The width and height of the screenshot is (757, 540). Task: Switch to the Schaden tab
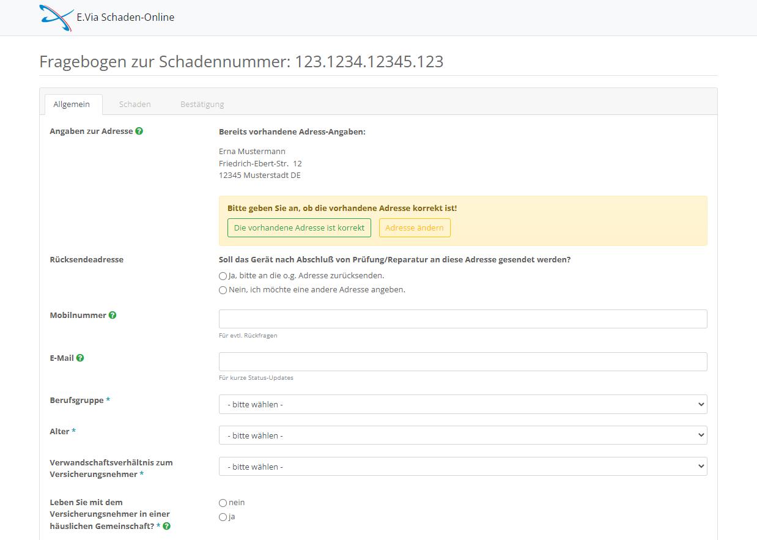pos(135,104)
